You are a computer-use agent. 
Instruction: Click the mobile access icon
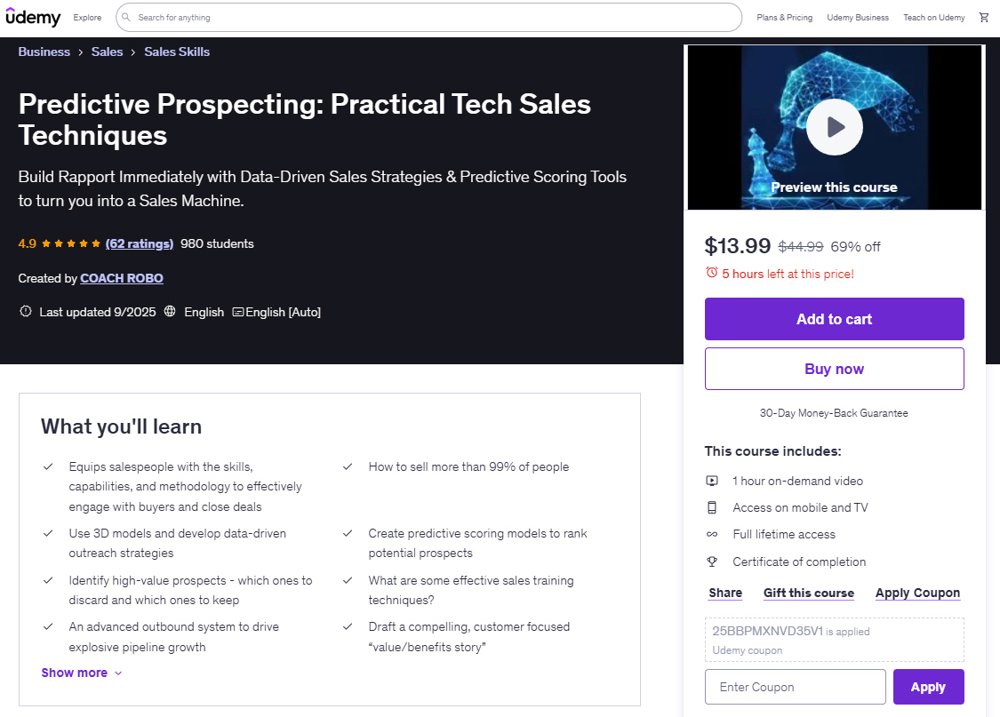(712, 507)
